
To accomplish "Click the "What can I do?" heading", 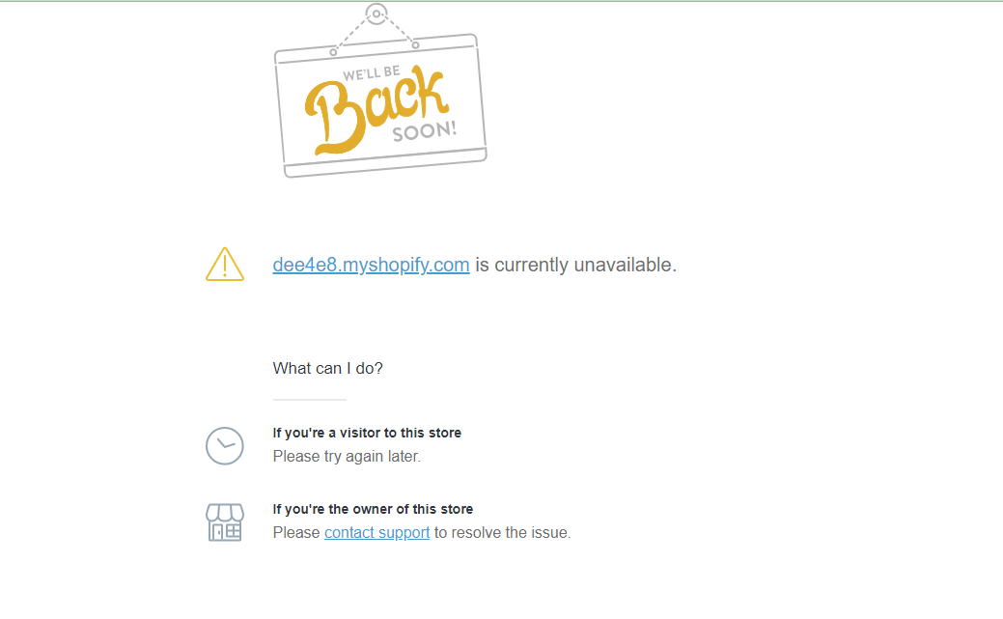I will [x=327, y=368].
